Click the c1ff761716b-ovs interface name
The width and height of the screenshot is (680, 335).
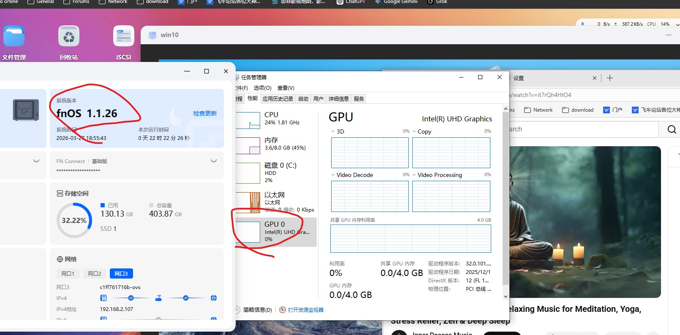click(x=120, y=287)
